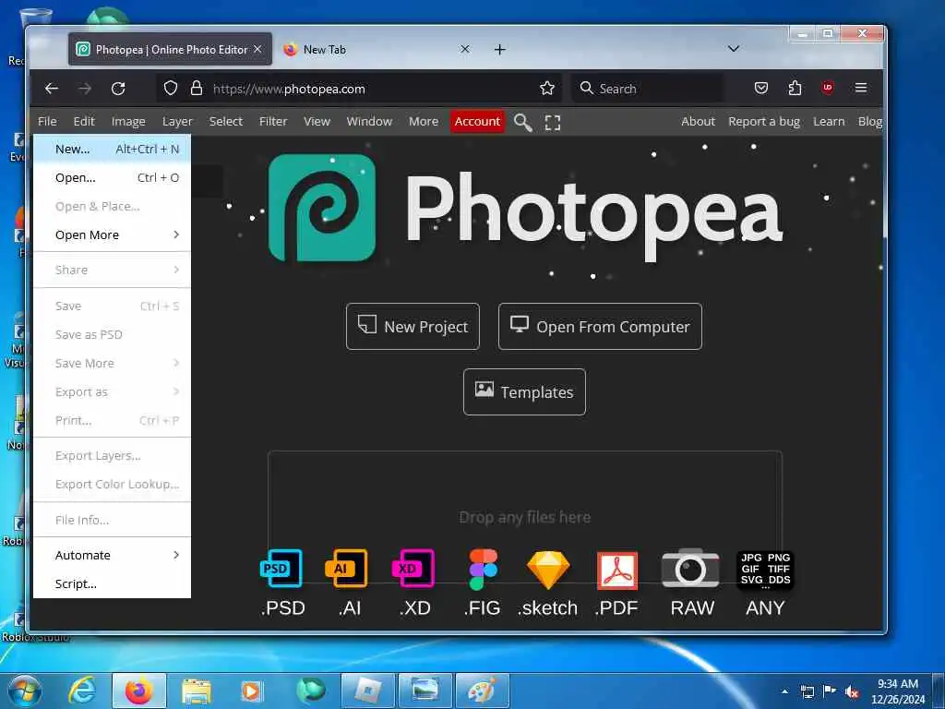Click the RAW camera format icon

click(x=690, y=568)
